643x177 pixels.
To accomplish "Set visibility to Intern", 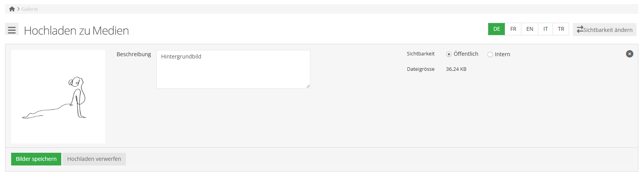I will point(490,55).
